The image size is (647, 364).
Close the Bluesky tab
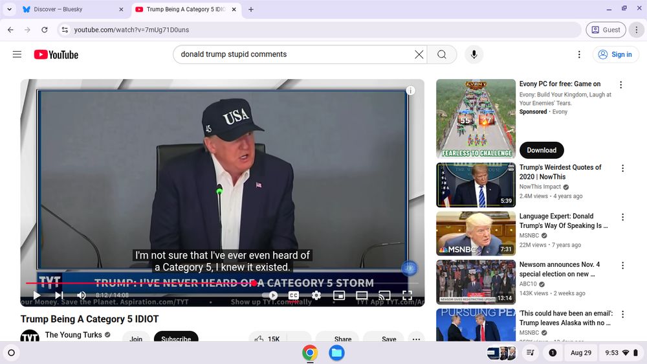click(121, 9)
